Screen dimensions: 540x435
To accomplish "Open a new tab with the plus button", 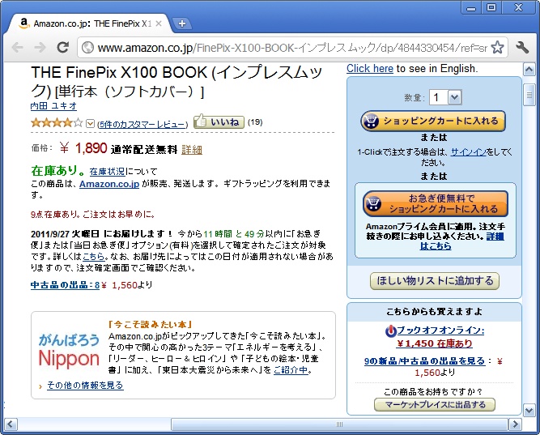I will point(182,23).
